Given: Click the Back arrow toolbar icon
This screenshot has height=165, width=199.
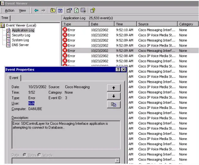Looking at the screenshot, I should point(36,10).
